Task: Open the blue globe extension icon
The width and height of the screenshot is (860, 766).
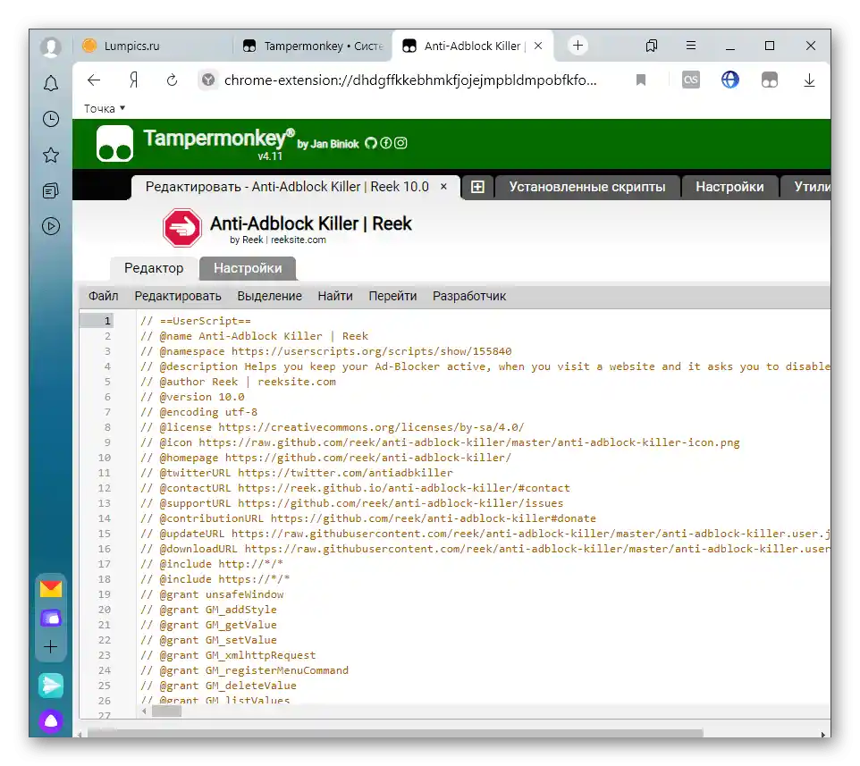Action: tap(730, 80)
